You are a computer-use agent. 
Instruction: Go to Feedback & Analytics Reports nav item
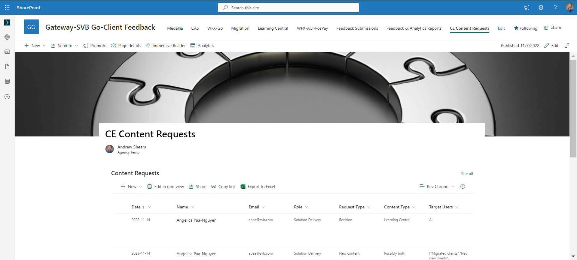[414, 28]
